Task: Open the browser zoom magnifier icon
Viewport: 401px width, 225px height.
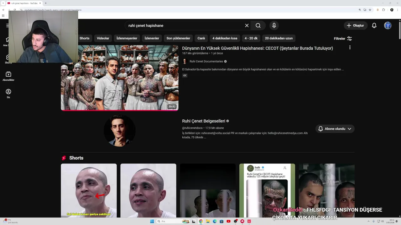Action: [x=360, y=10]
